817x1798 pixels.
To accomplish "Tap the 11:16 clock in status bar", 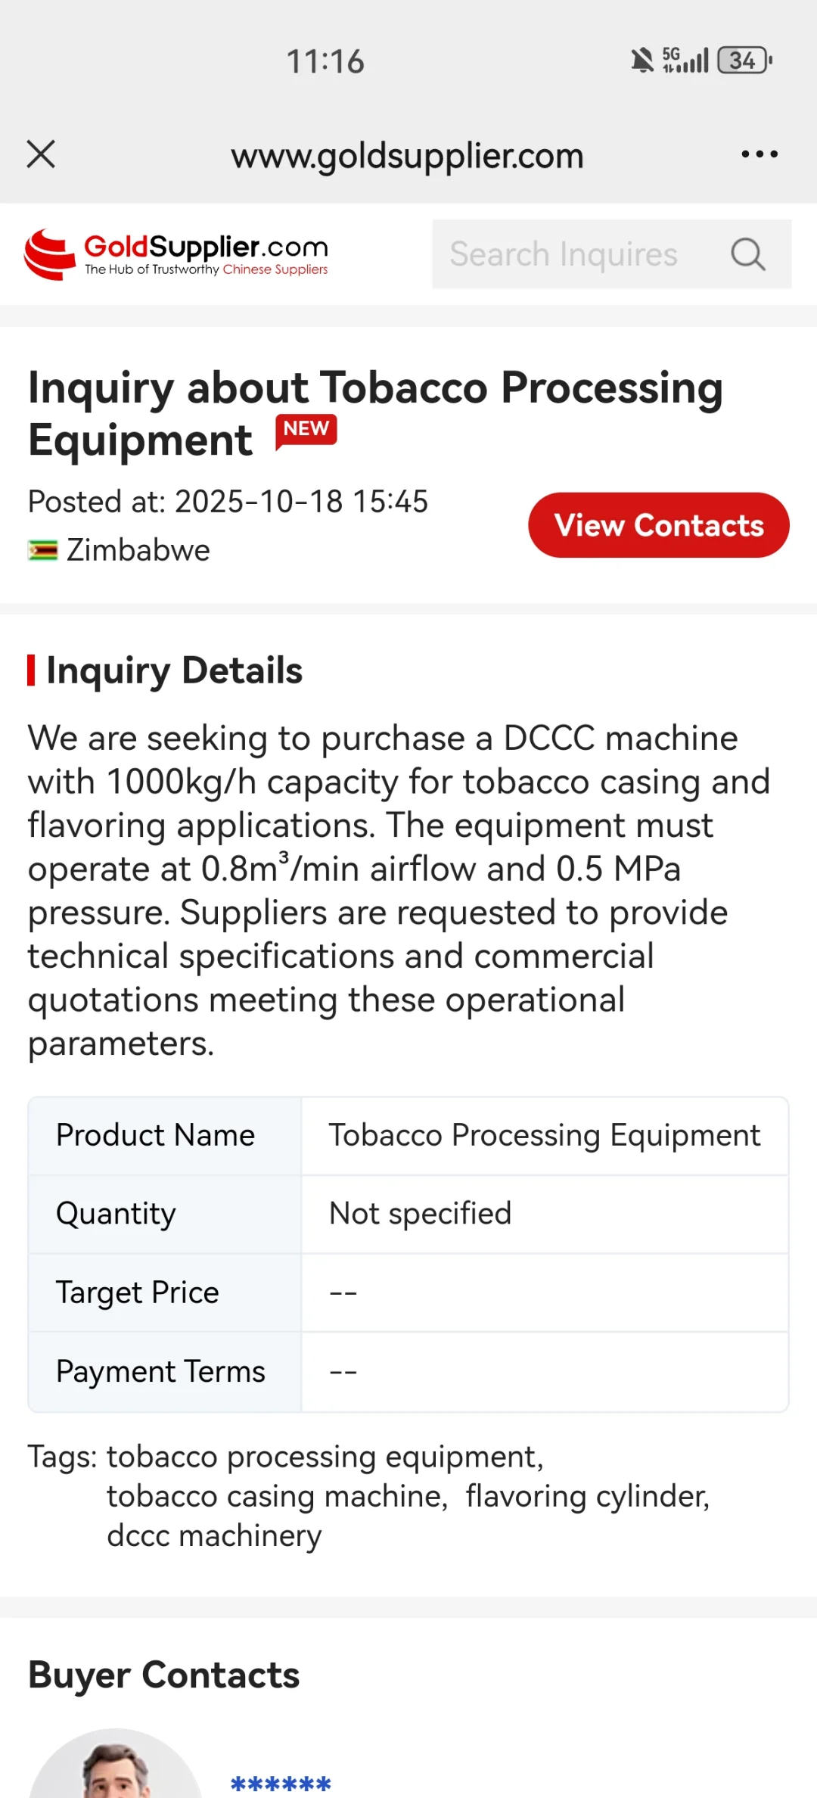I will coord(325,61).
